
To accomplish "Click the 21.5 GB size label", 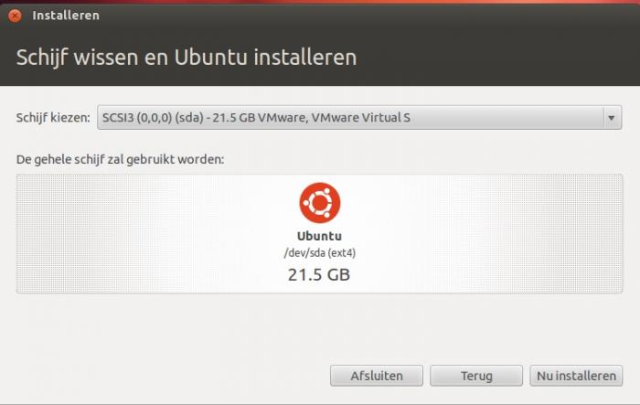I will coord(319,275).
